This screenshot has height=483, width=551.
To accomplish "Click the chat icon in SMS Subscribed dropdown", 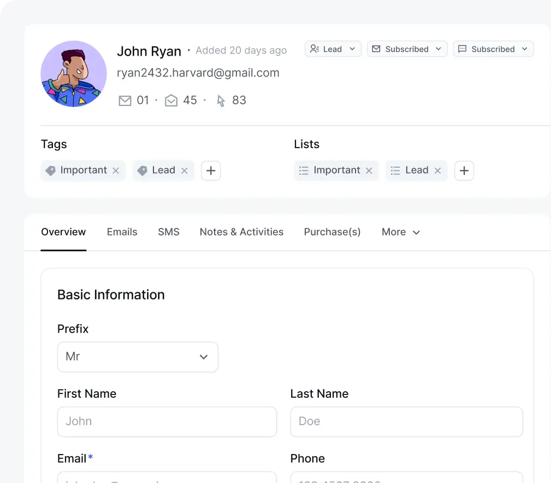I will tap(463, 49).
